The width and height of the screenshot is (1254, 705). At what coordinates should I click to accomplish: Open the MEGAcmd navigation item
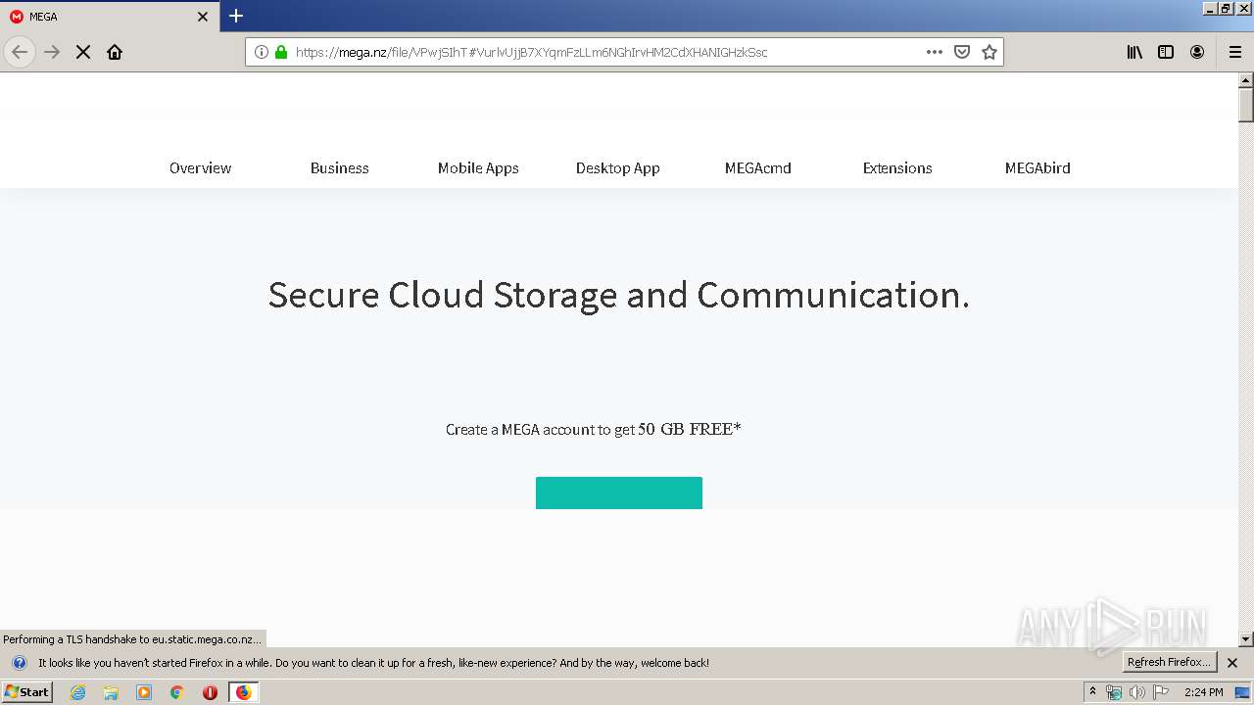(x=758, y=167)
